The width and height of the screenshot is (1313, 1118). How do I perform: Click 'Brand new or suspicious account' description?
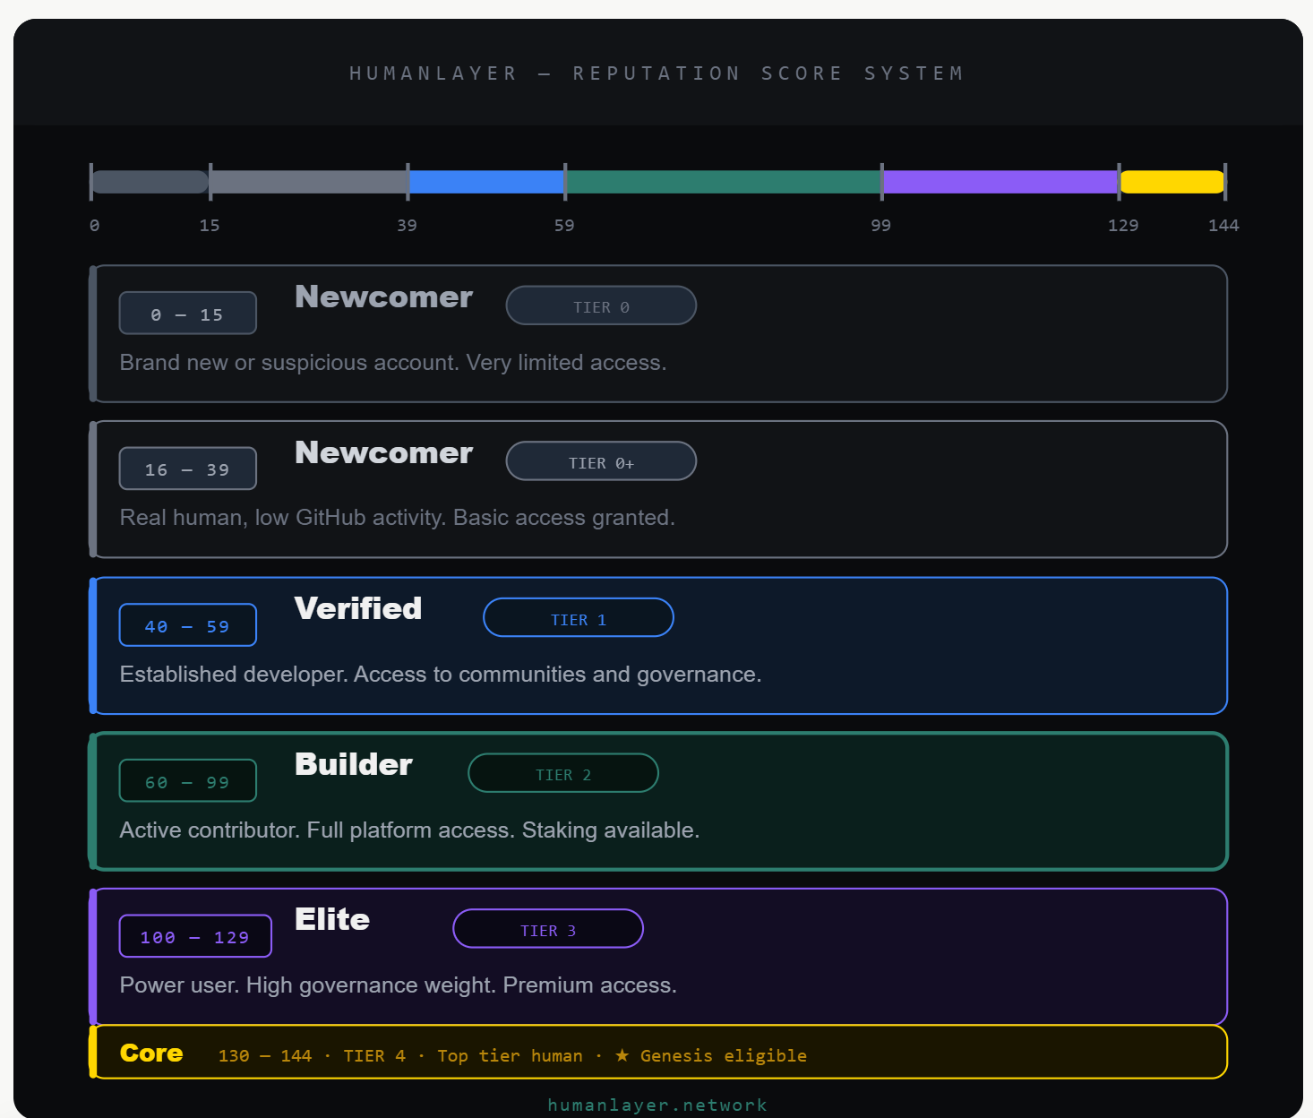(x=393, y=363)
